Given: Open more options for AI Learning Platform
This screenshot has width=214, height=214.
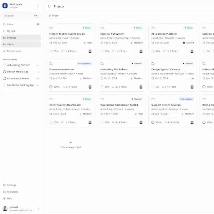Looking at the screenshot, I should coord(37,65).
